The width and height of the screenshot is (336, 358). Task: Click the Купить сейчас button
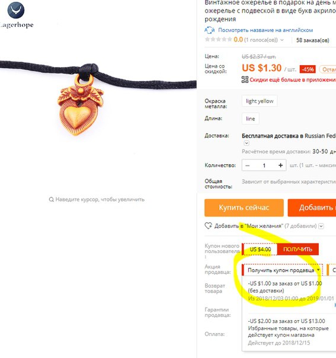click(244, 207)
